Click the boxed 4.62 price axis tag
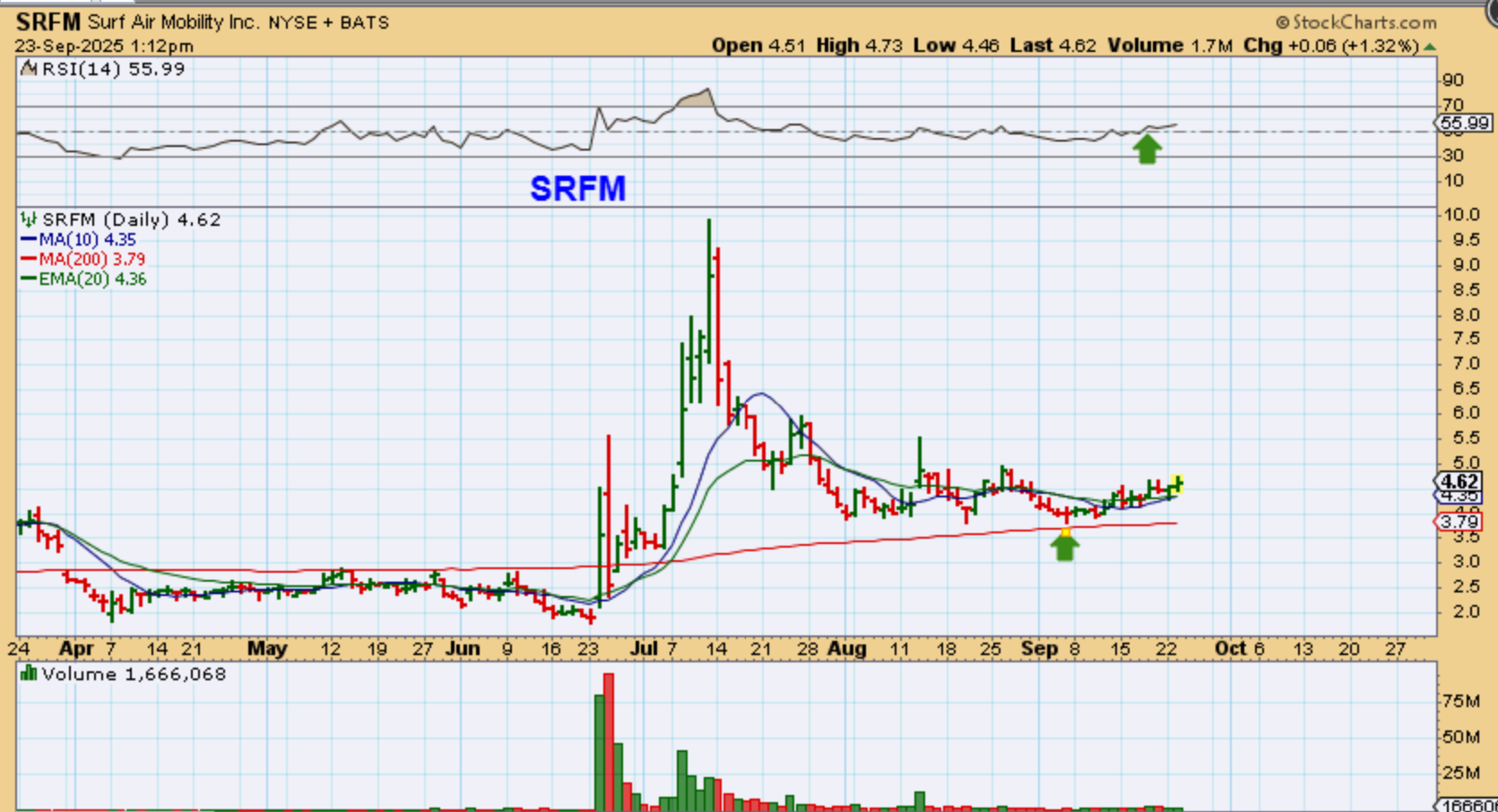Screen dimensions: 1498x812 pyautogui.click(x=1459, y=482)
